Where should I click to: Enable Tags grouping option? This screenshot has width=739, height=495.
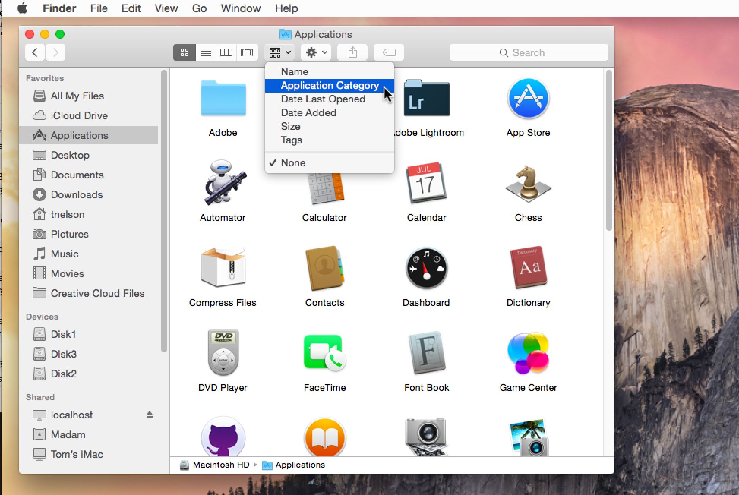[291, 140]
